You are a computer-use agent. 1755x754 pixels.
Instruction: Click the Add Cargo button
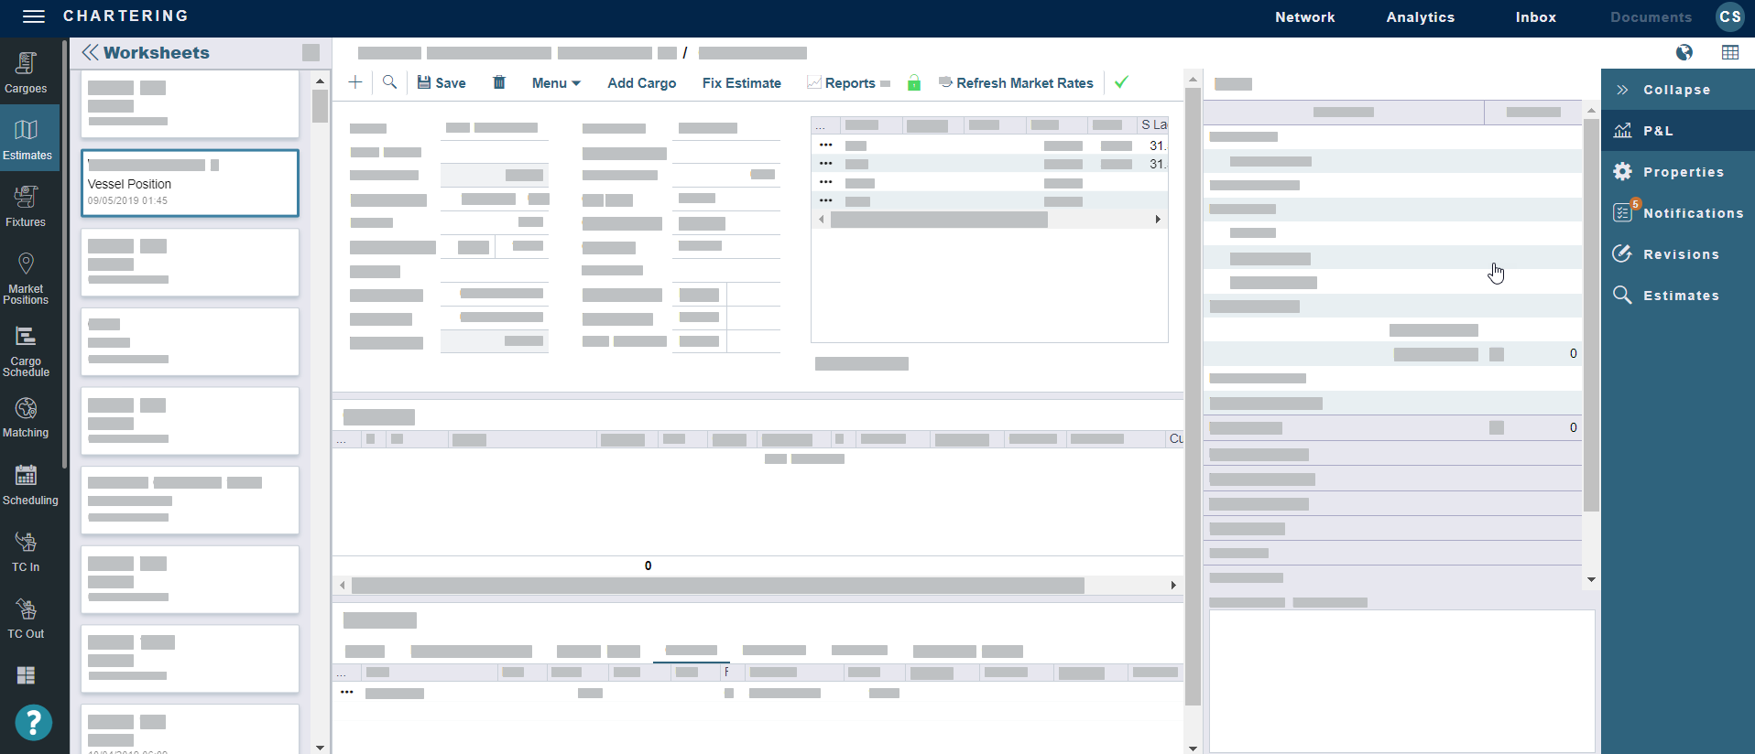pyautogui.click(x=641, y=83)
